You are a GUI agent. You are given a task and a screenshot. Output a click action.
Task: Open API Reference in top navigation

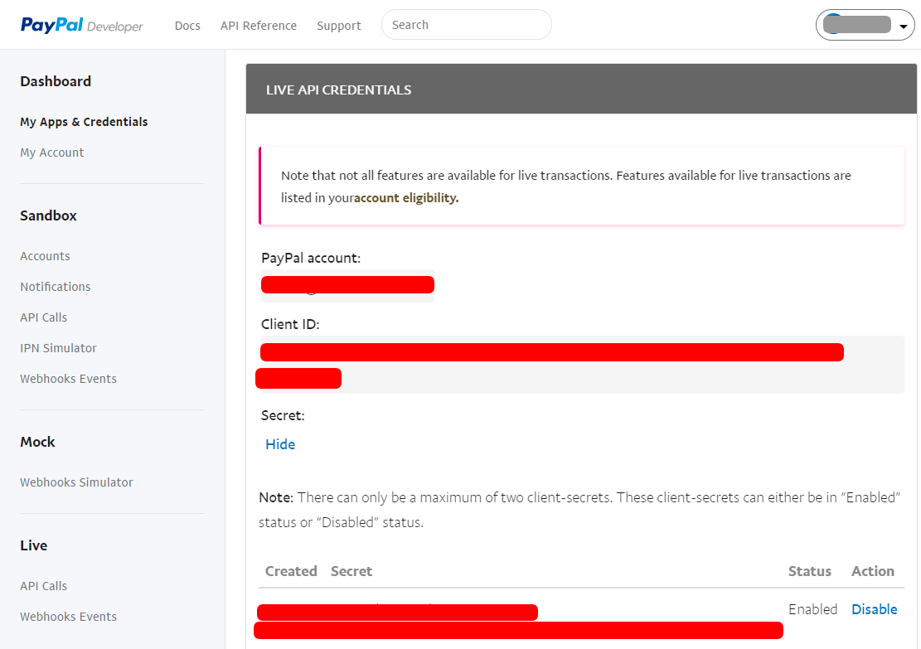pos(258,26)
